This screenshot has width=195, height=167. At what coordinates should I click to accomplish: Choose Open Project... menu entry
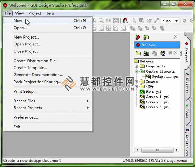click(x=48, y=44)
